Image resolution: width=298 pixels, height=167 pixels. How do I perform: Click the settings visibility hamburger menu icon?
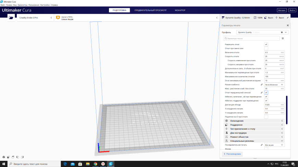283,39
